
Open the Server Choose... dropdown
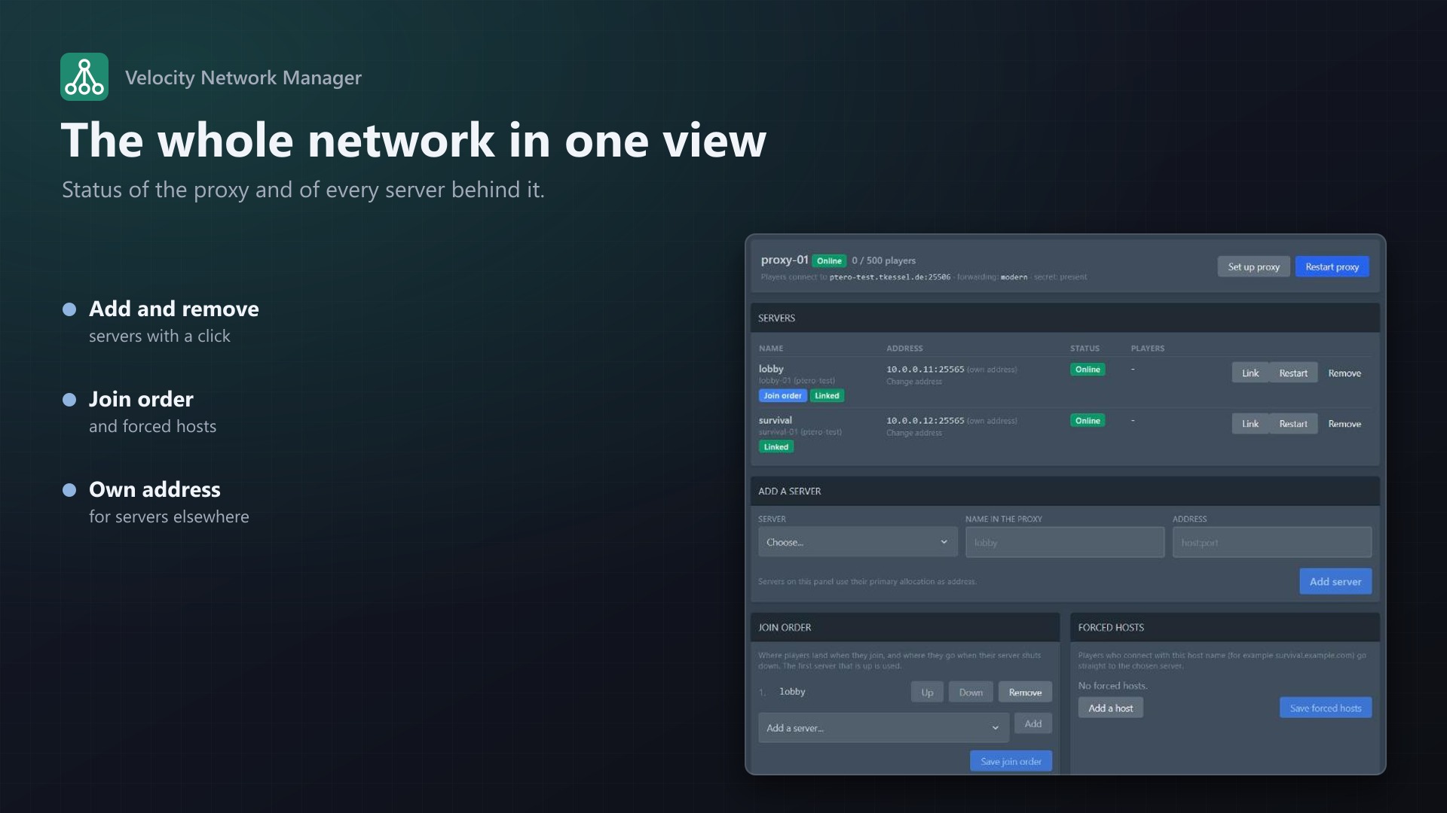pyautogui.click(x=858, y=542)
